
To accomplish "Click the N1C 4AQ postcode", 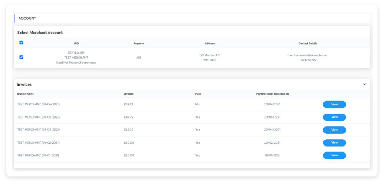I will 210,60.
